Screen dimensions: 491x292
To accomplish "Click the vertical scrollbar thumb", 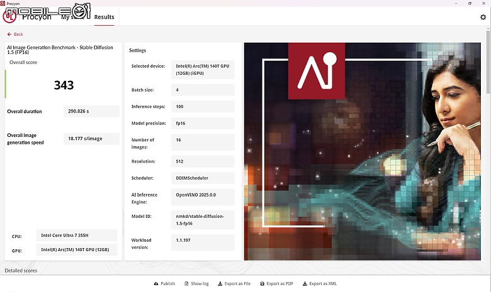I will (488, 62).
